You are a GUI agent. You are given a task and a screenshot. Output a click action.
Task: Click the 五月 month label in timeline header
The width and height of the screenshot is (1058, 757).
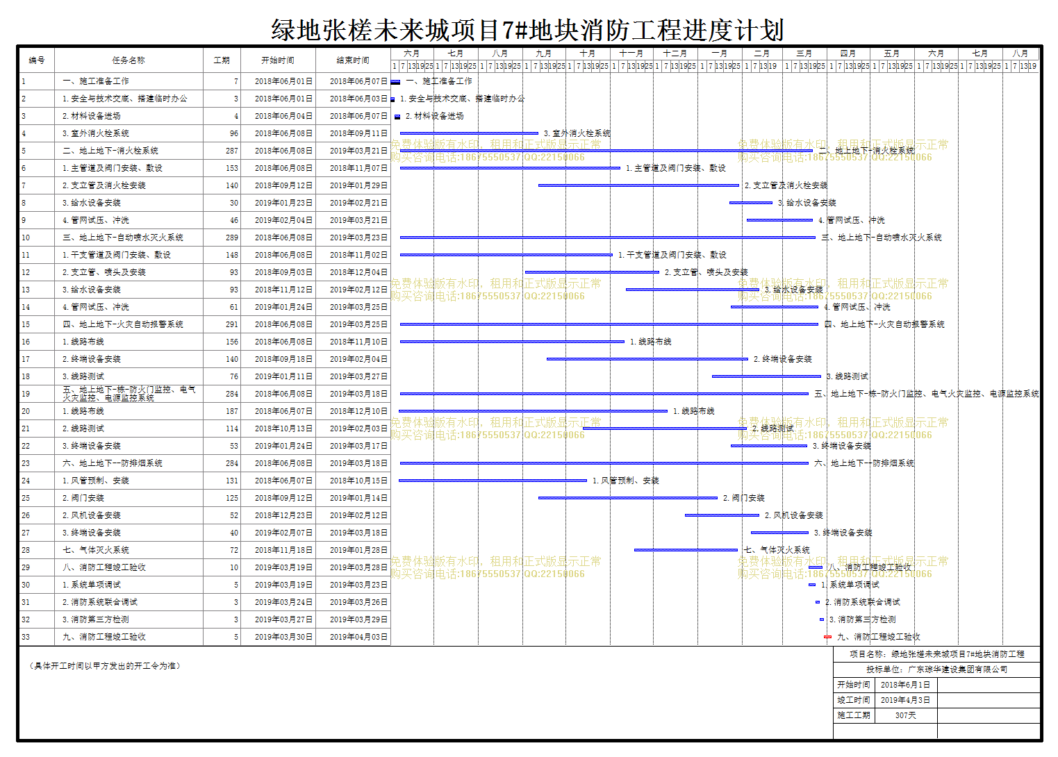892,53
